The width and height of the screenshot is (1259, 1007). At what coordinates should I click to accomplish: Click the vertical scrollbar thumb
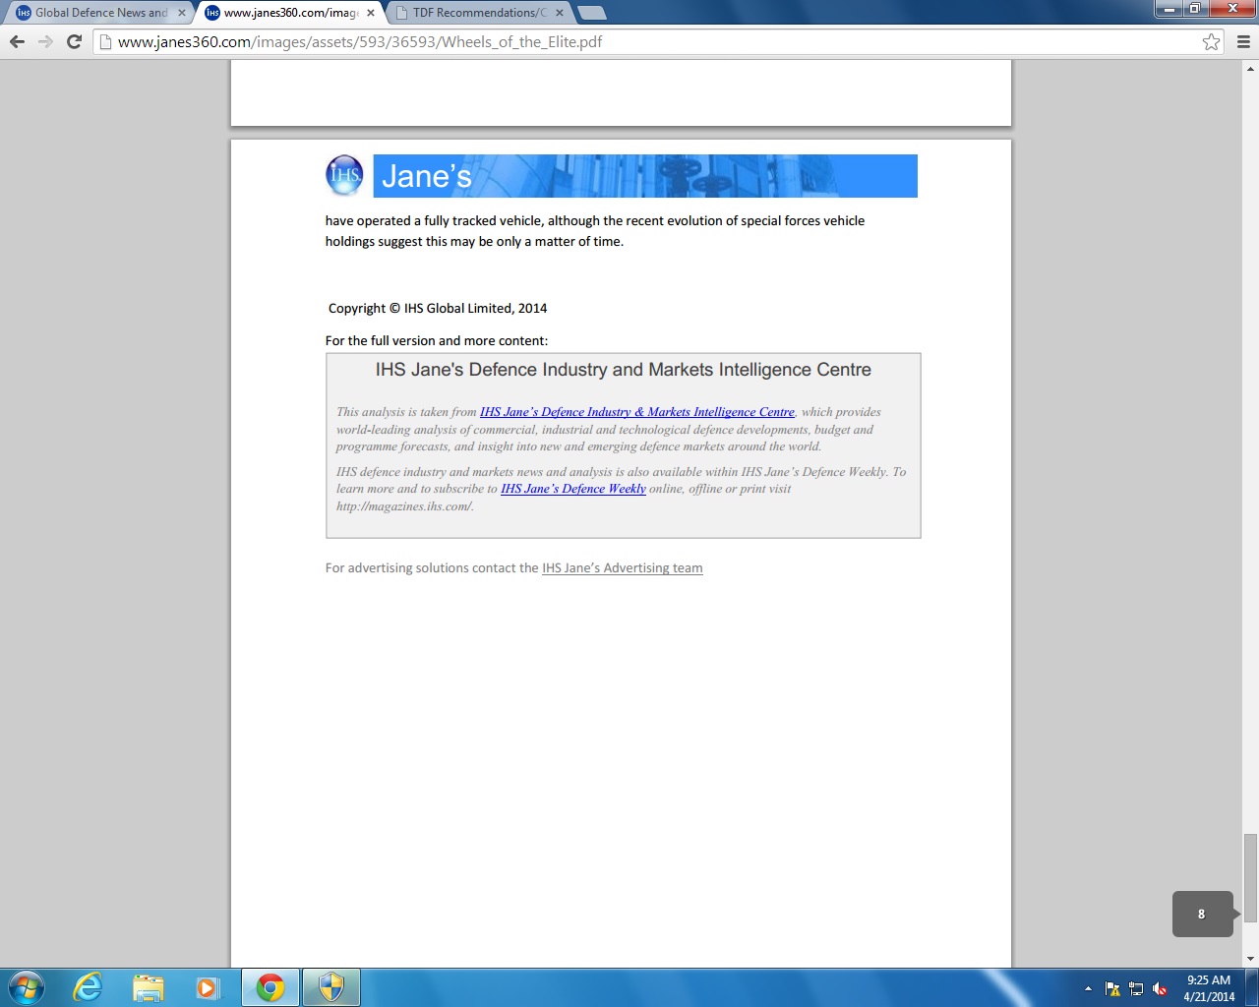tap(1250, 878)
